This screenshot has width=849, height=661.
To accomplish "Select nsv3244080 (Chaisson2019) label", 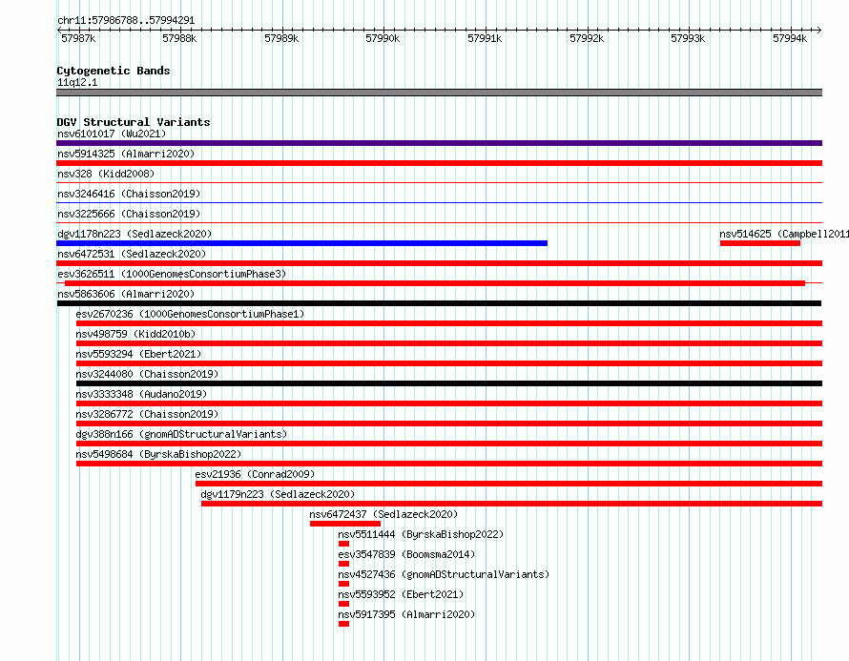I will pos(147,374).
